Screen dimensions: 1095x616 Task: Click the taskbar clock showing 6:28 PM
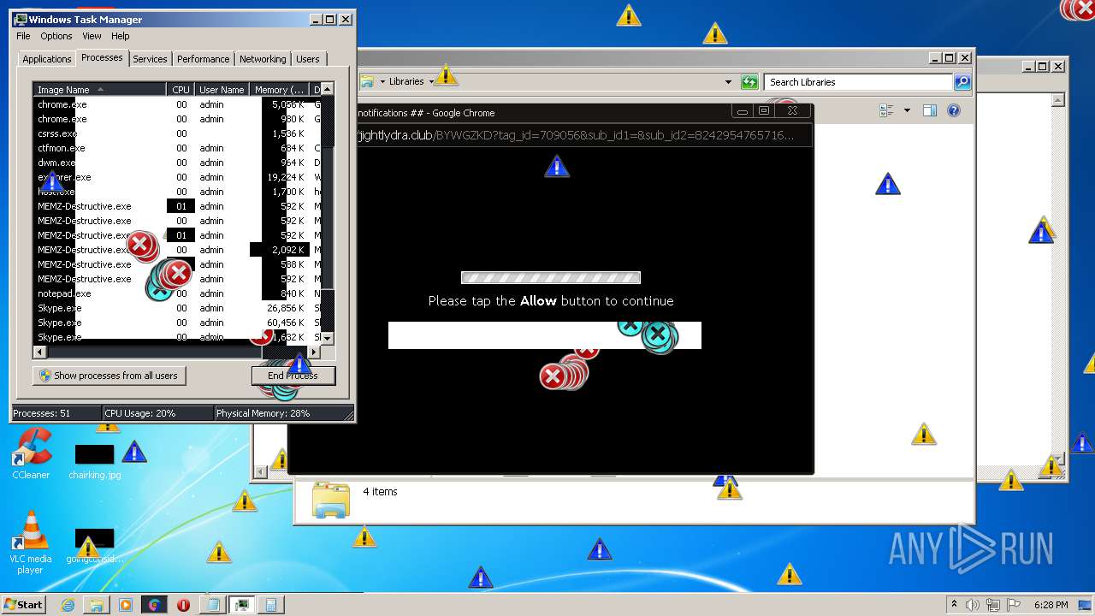(1050, 605)
